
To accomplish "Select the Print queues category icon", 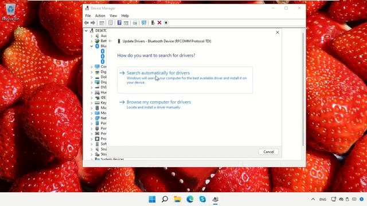I will (x=97, y=133).
